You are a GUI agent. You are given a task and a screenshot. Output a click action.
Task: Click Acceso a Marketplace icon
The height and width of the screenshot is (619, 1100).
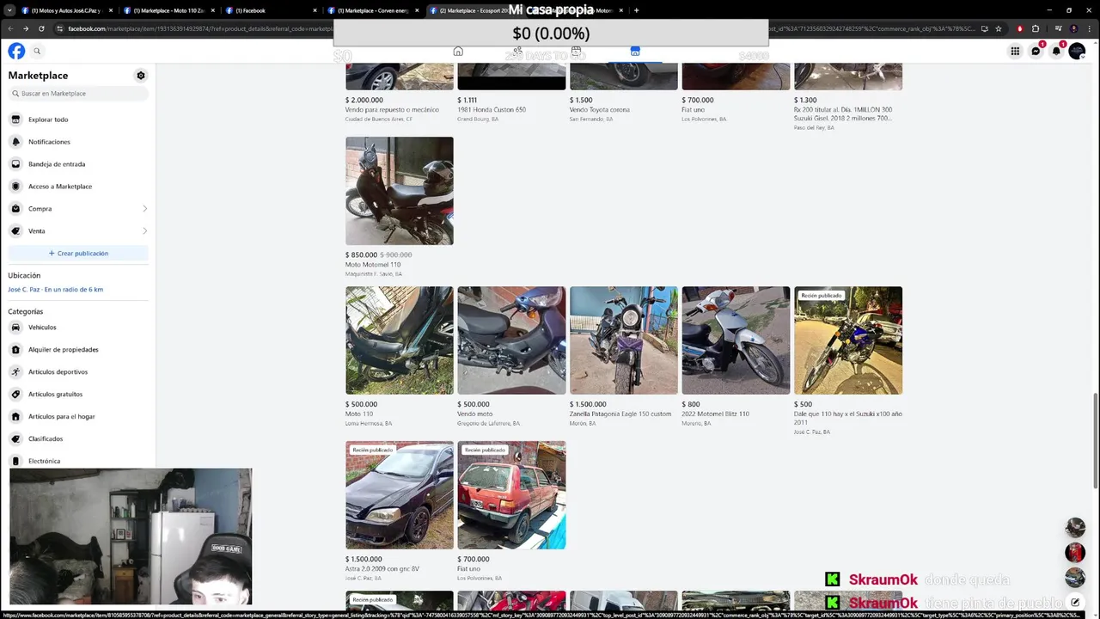click(15, 187)
